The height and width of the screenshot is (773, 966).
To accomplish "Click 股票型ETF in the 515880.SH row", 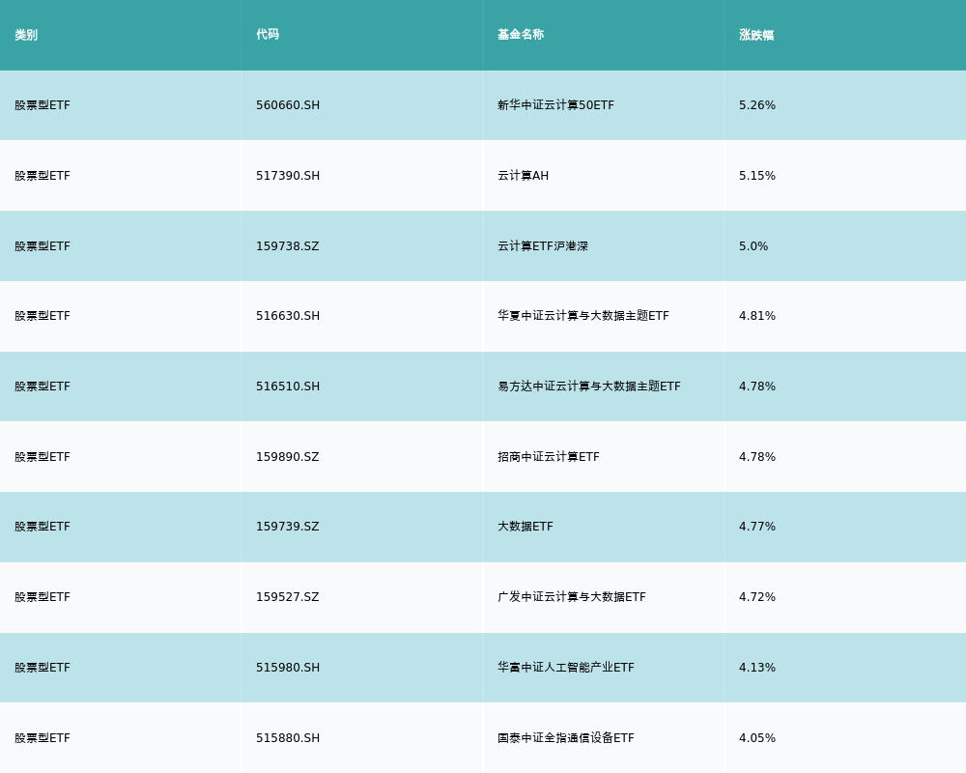I will 43,738.
